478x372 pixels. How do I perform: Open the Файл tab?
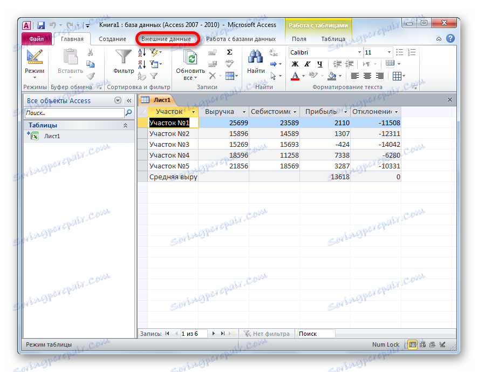tap(36, 39)
